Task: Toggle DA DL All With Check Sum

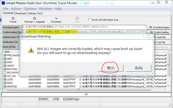Action: (x=89, y=20)
